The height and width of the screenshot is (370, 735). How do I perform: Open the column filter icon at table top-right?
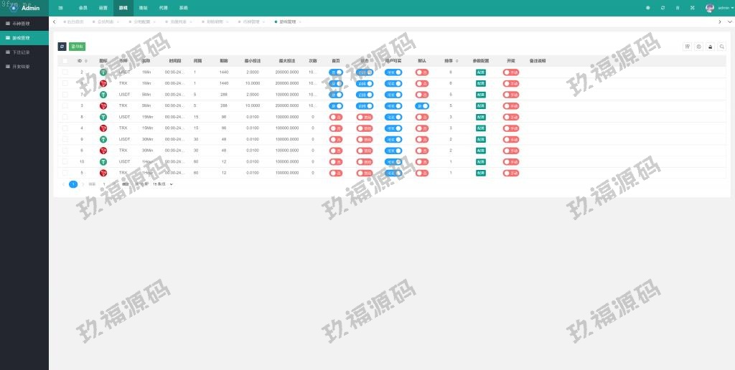pos(688,47)
